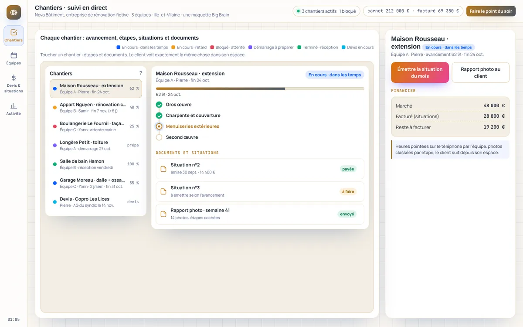
Task: Click the cyan Devis en cours legend swatch
Action: 343,47
